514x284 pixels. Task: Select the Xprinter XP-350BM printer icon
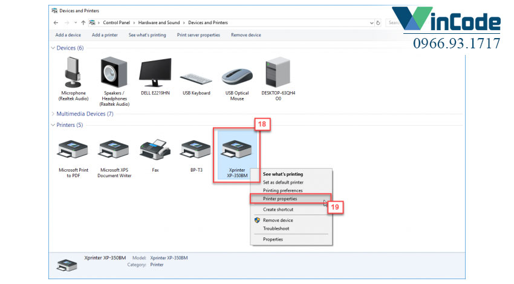[x=237, y=149]
